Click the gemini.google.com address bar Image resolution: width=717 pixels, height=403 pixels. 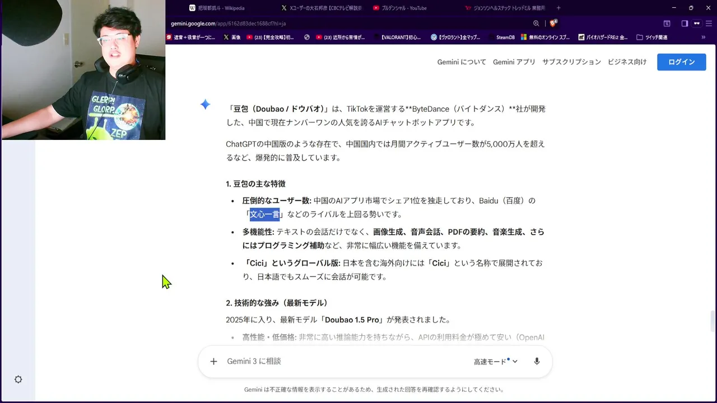point(347,24)
